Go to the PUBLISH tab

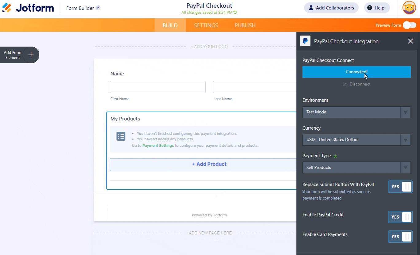(x=245, y=25)
